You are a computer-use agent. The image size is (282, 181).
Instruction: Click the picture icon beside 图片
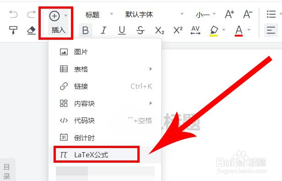pos(64,52)
